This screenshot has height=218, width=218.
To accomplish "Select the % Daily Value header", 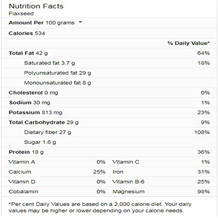I will click(x=188, y=43).
